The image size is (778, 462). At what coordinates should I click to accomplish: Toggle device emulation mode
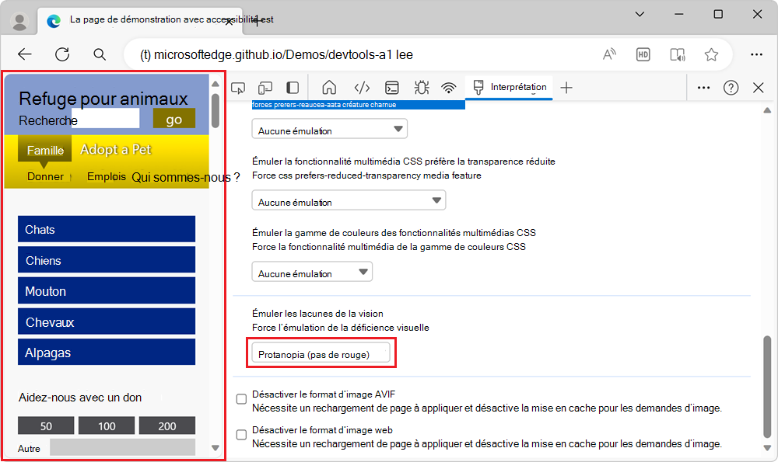[x=265, y=88]
